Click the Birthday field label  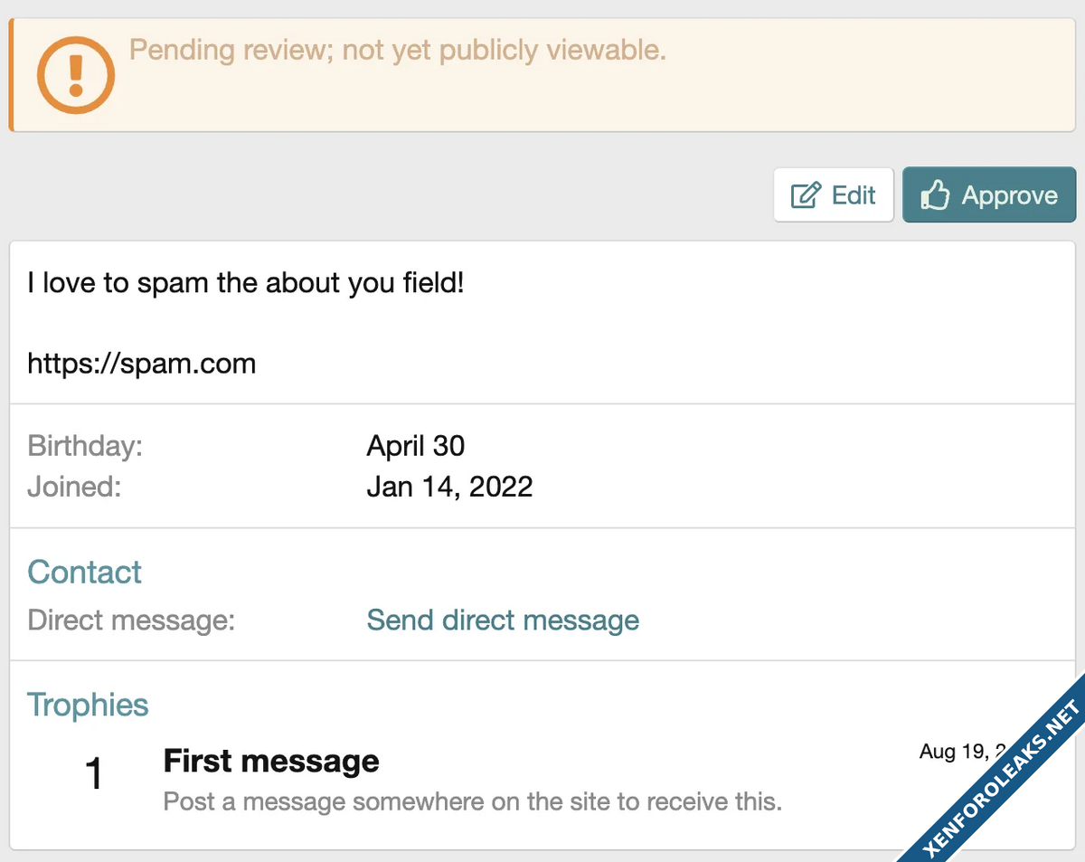click(x=85, y=445)
